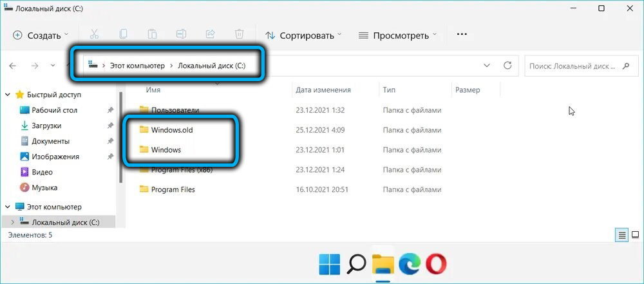The image size is (644, 284).
Task: Click the navigation pane vertical scrollbar
Action: 120,142
